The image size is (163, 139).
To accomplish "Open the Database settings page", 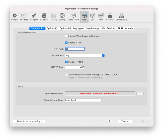I will pyautogui.click(x=44, y=17).
